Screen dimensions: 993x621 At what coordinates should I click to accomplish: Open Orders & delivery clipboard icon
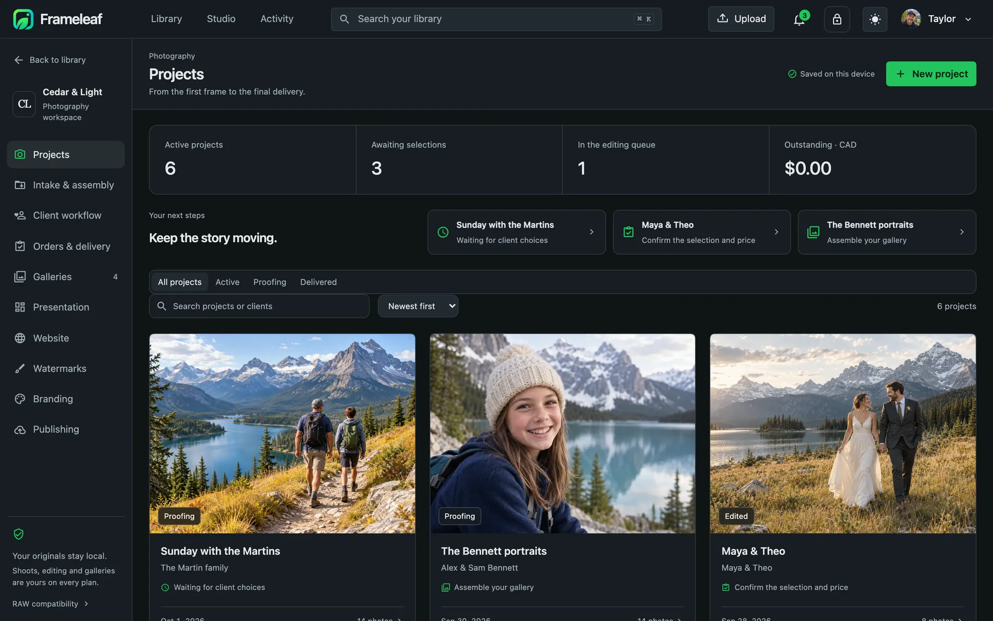pos(20,246)
